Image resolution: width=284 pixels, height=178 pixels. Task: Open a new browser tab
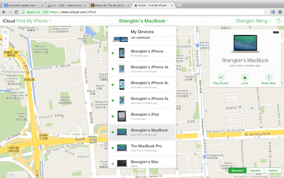pos(179,5)
